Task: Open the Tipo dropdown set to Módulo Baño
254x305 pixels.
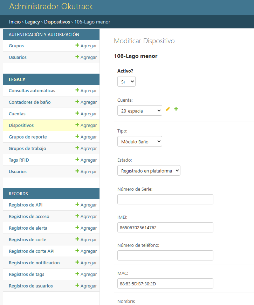Action: pyautogui.click(x=139, y=141)
